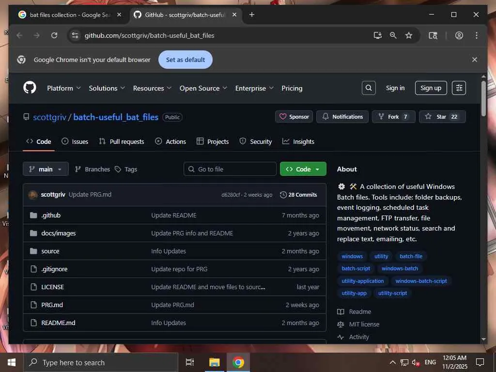Image resolution: width=496 pixels, height=372 pixels.
Task: Open Google Lens search icon
Action: [x=433, y=35]
